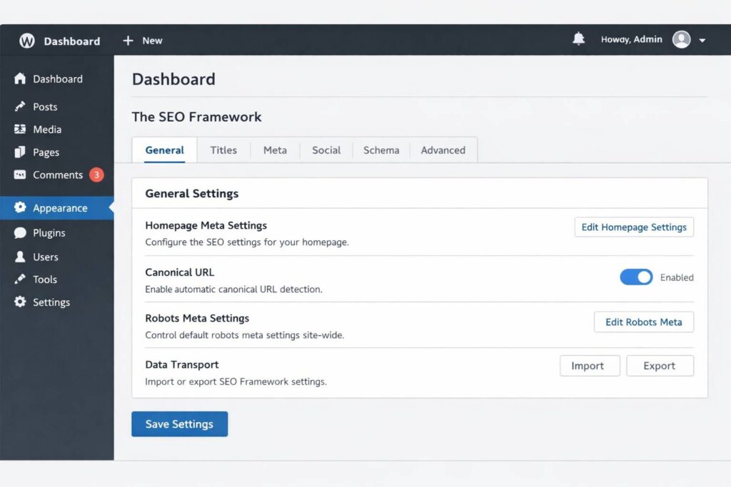Screen dimensions: 731x487
Task: Open the Advanced tab
Action: [x=443, y=150]
